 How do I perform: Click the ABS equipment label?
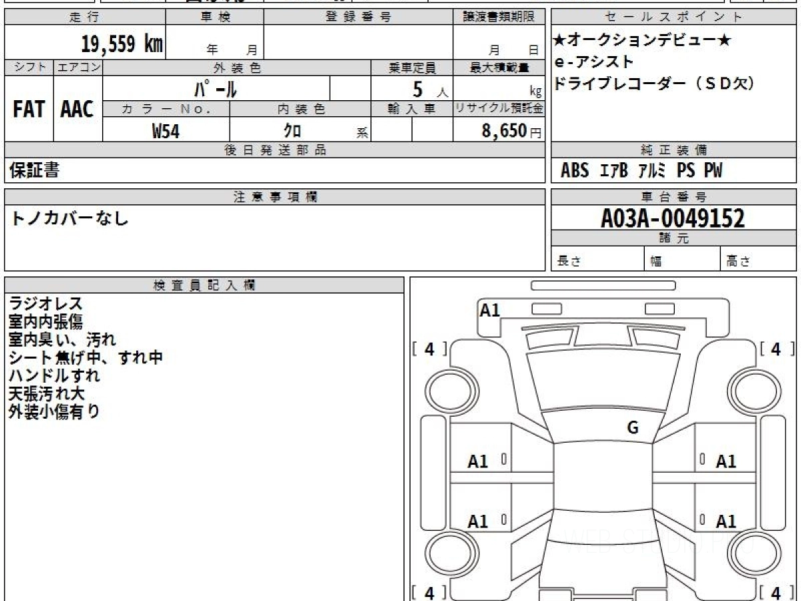point(575,171)
